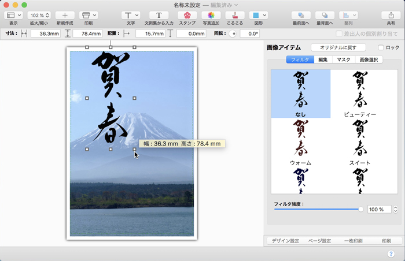Image resolution: width=405 pixels, height=261 pixels.
Task: Click the フィルタ強度 slider handle
Action: (361, 210)
